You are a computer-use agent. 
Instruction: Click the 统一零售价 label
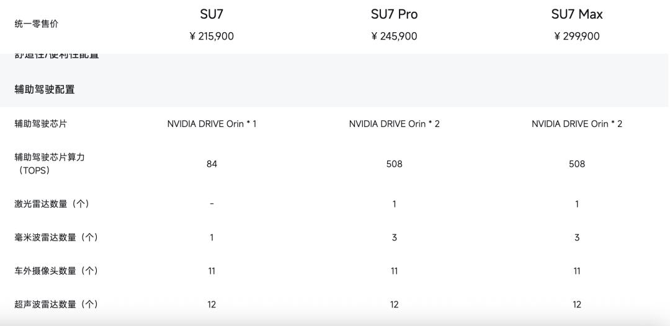click(x=37, y=24)
